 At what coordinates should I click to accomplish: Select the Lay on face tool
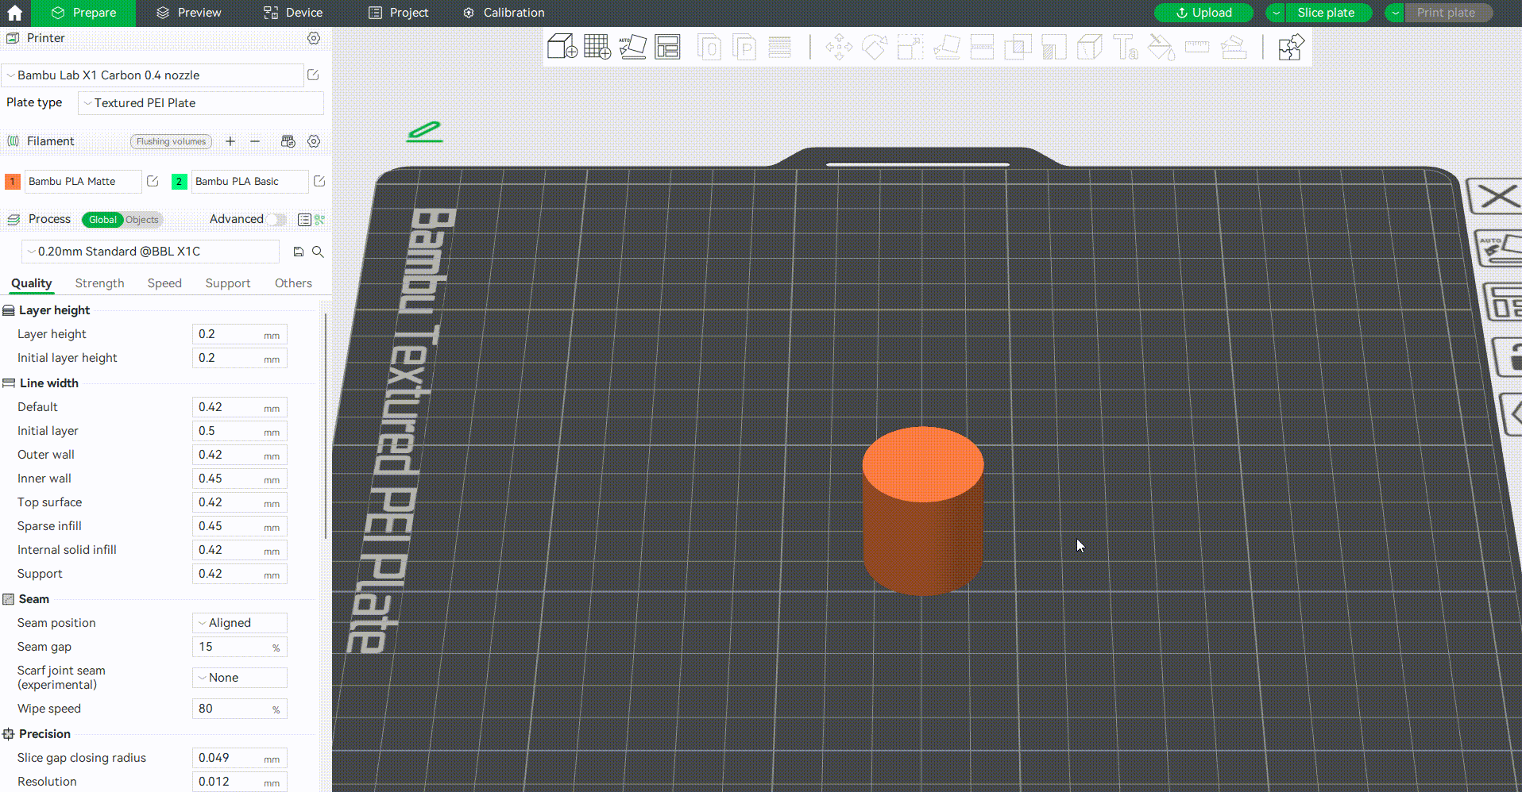[947, 47]
